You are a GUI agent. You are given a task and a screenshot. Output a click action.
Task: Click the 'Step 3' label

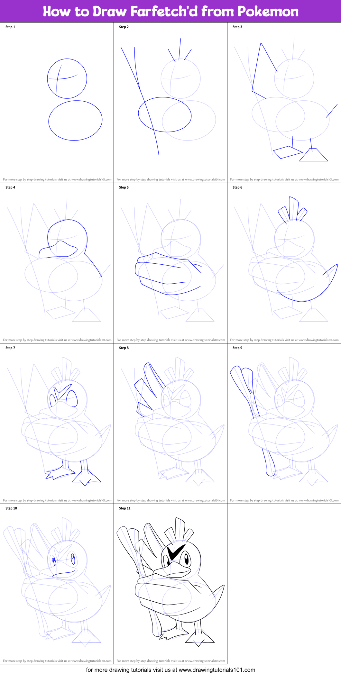(237, 27)
